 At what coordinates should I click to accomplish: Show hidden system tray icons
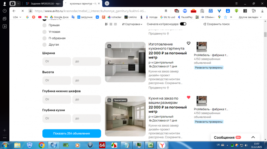pyautogui.click(x=227, y=145)
